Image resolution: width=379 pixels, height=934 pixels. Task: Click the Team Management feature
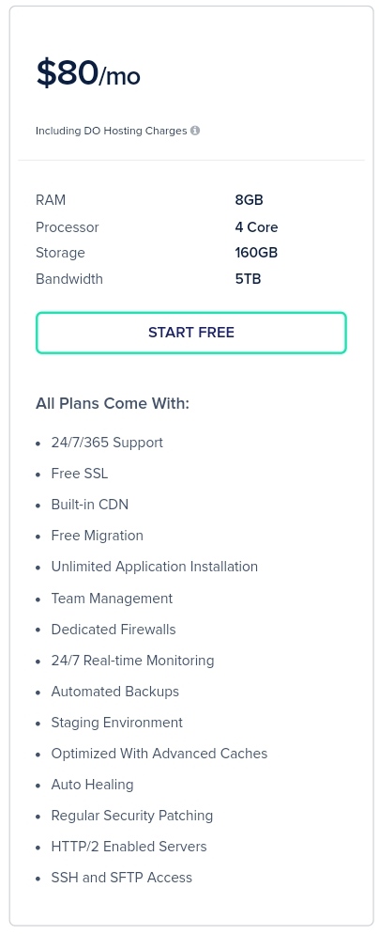point(112,599)
